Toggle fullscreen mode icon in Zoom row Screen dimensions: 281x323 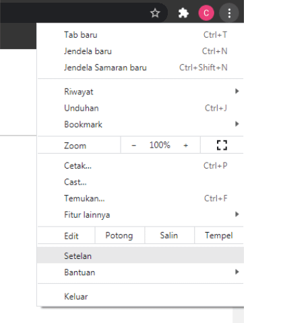coord(222,145)
